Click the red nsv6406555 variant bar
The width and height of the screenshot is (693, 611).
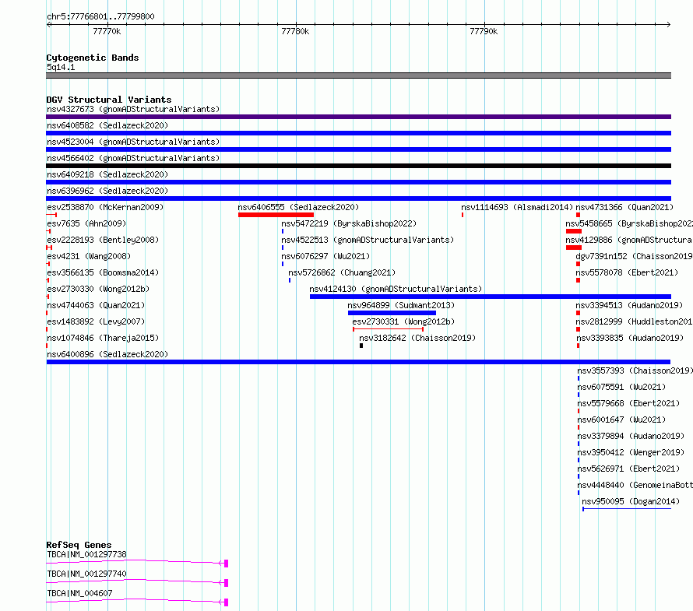point(276,215)
